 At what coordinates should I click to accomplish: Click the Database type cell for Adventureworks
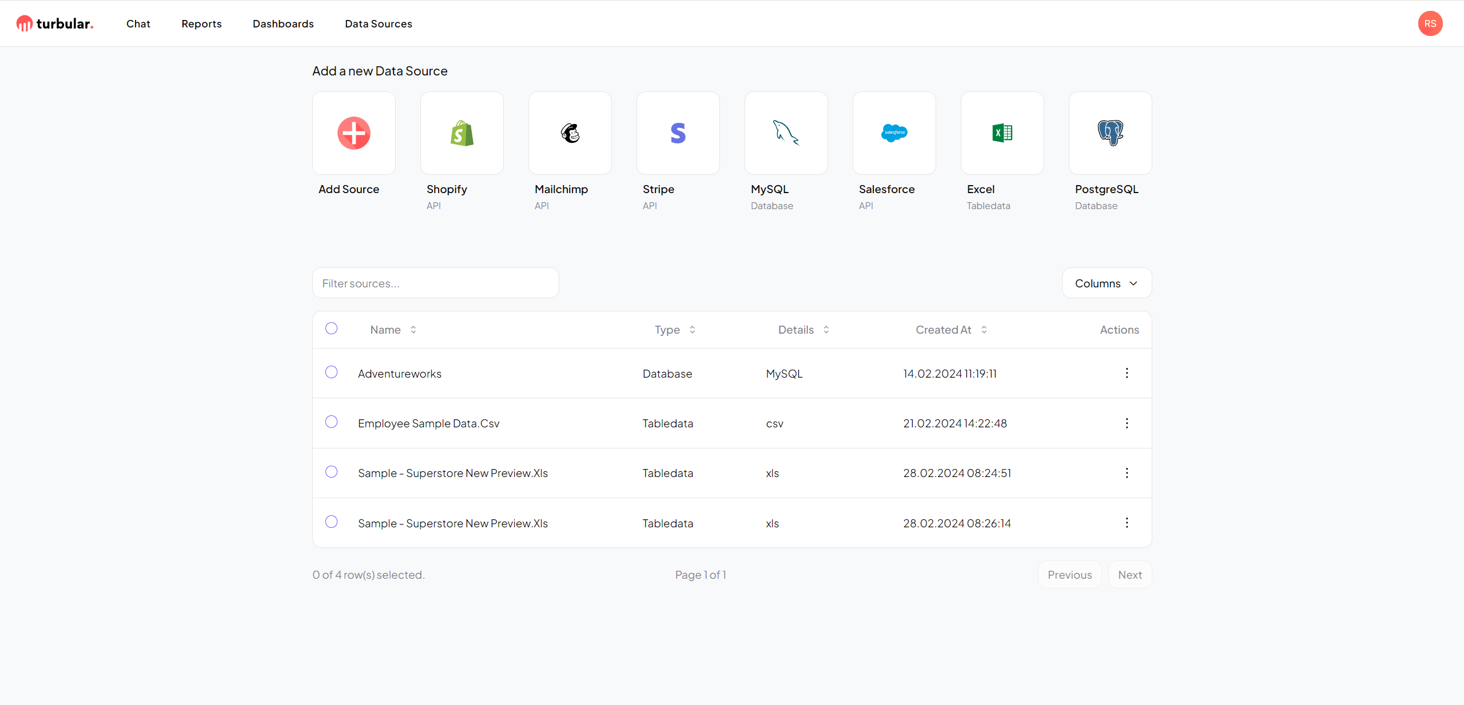(667, 374)
